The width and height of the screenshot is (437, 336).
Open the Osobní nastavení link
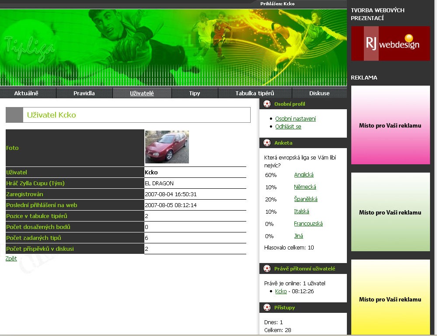(x=295, y=119)
